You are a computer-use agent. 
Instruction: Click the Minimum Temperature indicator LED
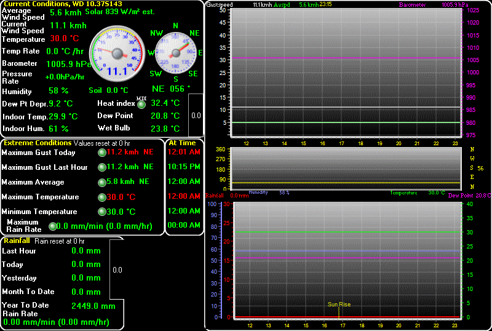[102, 212]
